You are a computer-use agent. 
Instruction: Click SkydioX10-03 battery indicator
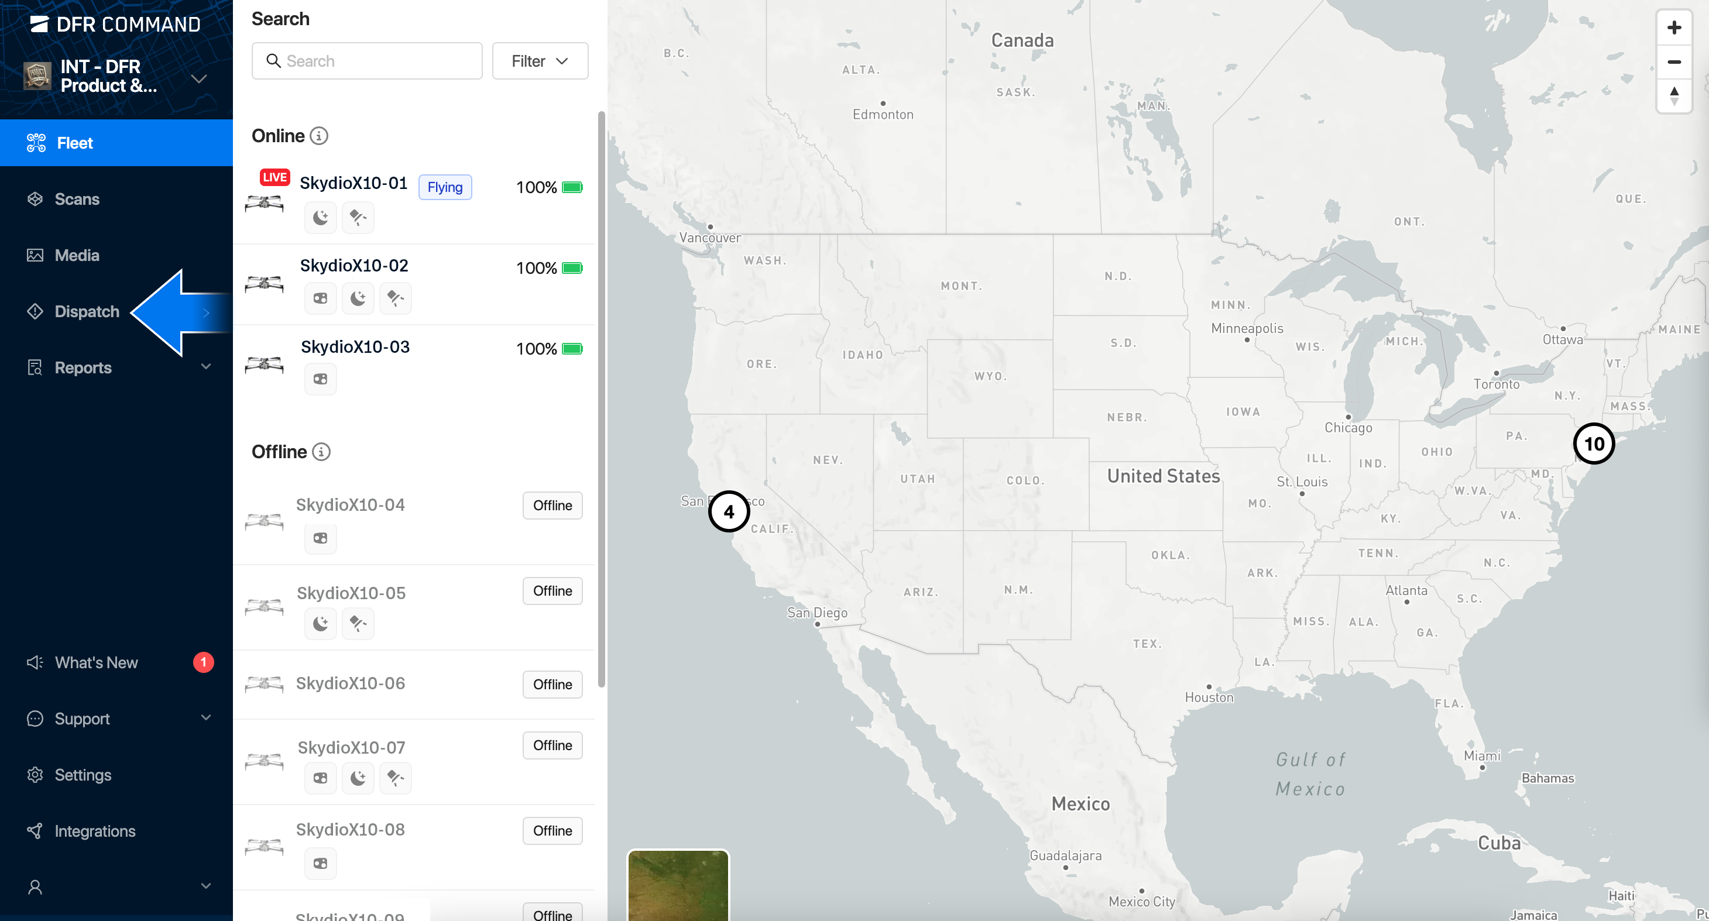550,349
